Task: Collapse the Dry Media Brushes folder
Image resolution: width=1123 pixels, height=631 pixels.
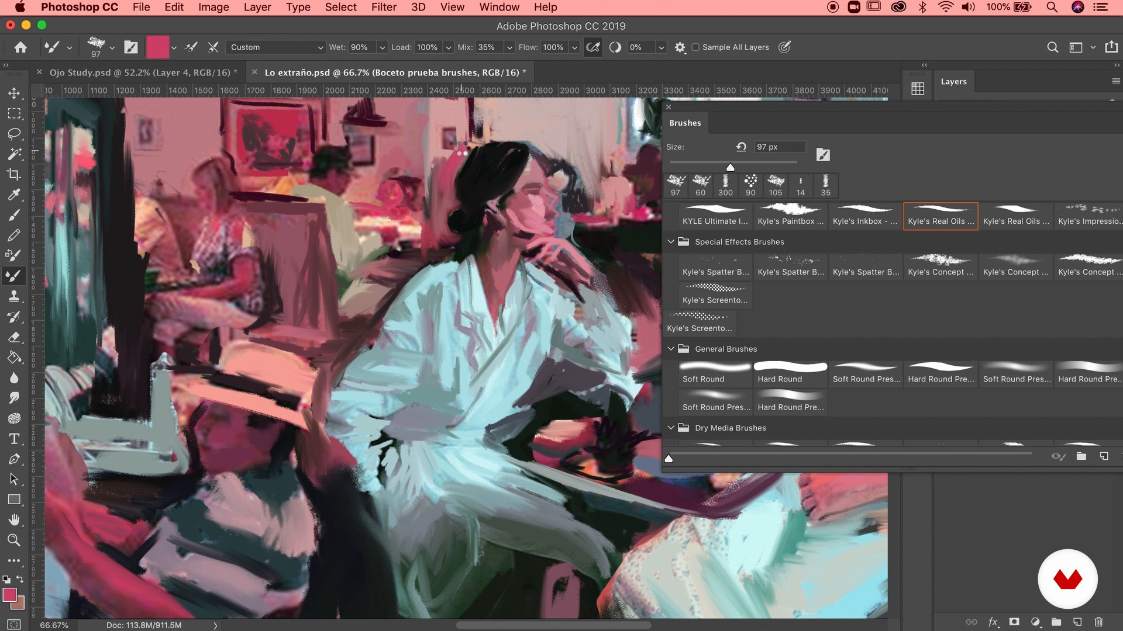Action: point(671,428)
